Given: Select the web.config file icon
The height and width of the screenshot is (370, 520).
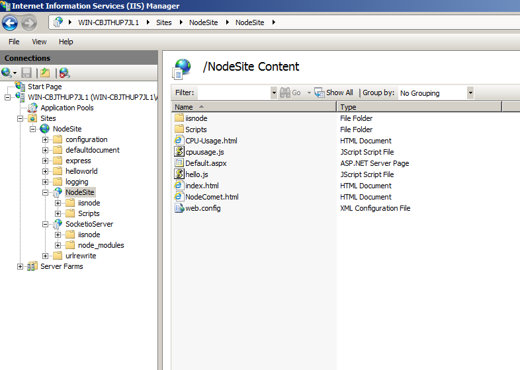Looking at the screenshot, I should click(x=179, y=208).
